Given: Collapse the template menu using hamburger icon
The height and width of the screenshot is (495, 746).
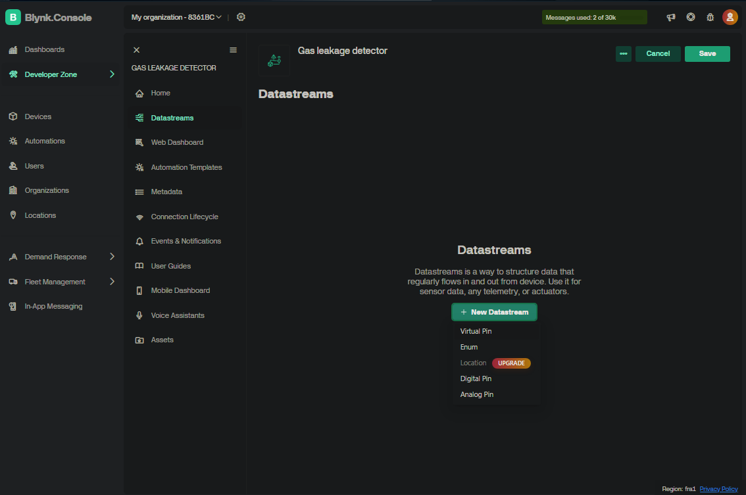Looking at the screenshot, I should click(233, 50).
